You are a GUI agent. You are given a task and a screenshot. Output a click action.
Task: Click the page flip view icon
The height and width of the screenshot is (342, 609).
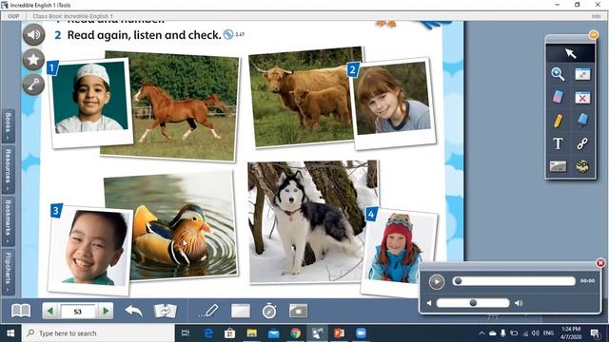pyautogui.click(x=165, y=311)
